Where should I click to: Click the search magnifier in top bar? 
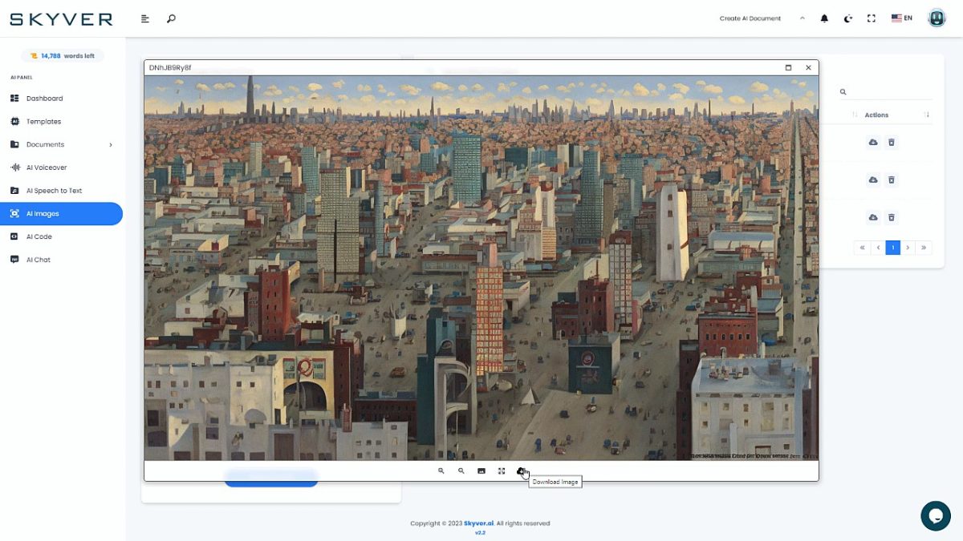[x=171, y=18]
